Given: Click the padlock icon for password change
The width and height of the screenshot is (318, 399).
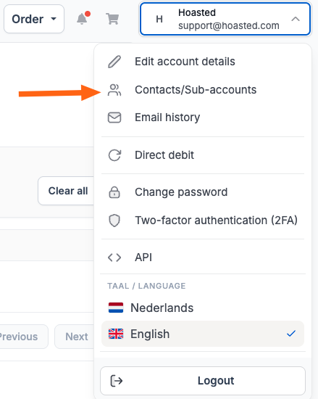Looking at the screenshot, I should 114,192.
